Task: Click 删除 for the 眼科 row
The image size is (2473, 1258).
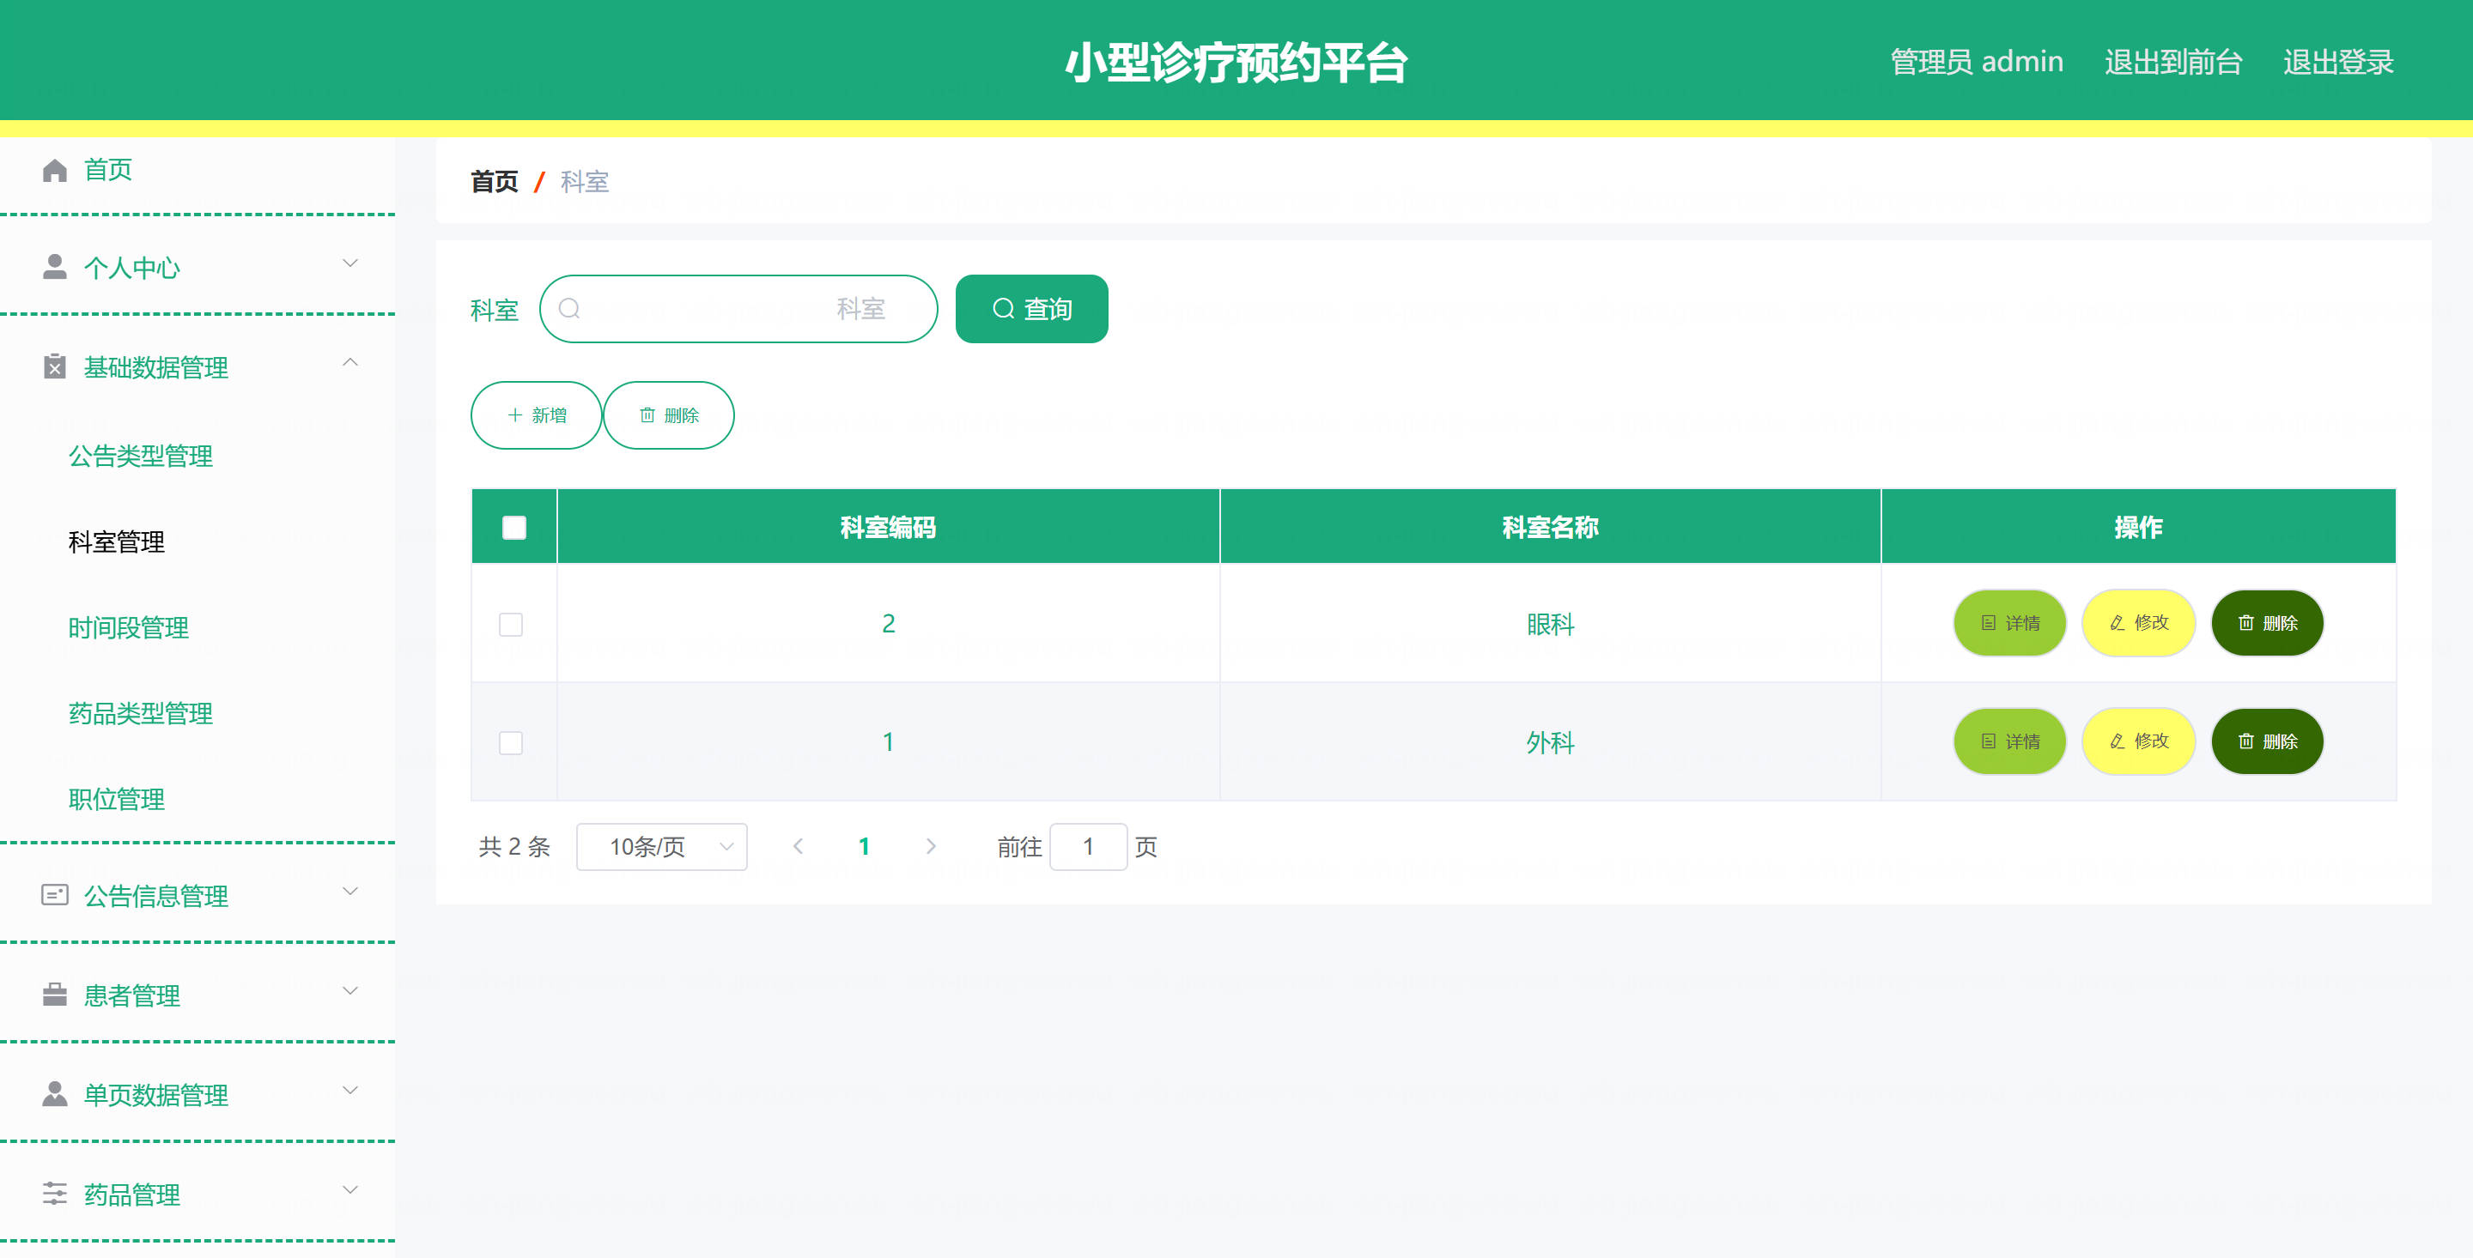Action: [2267, 623]
